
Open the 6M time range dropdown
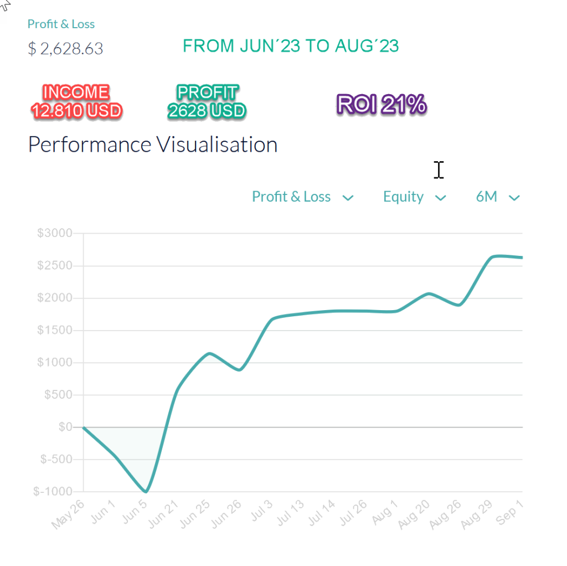pos(487,197)
